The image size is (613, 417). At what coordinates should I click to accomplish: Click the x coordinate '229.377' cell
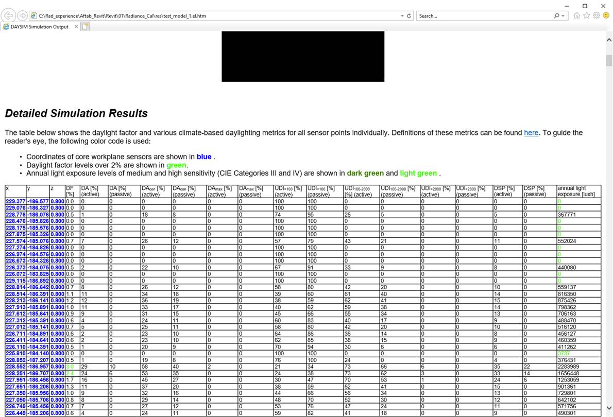pyautogui.click(x=15, y=202)
